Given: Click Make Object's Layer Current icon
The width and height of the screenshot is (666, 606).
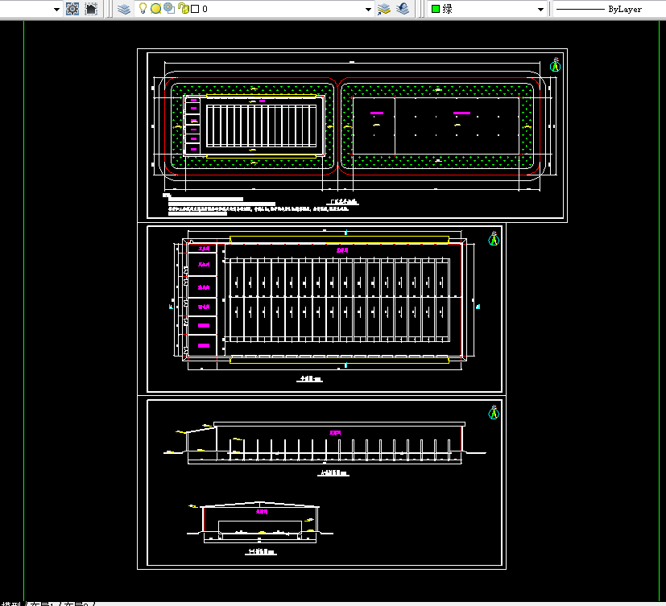Looking at the screenshot, I should 383,9.
